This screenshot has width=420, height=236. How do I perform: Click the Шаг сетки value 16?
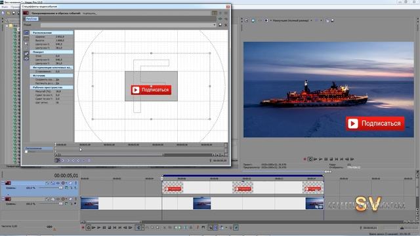pyautogui.click(x=57, y=102)
